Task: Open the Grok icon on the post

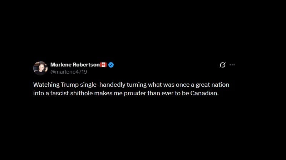Action: coord(222,65)
